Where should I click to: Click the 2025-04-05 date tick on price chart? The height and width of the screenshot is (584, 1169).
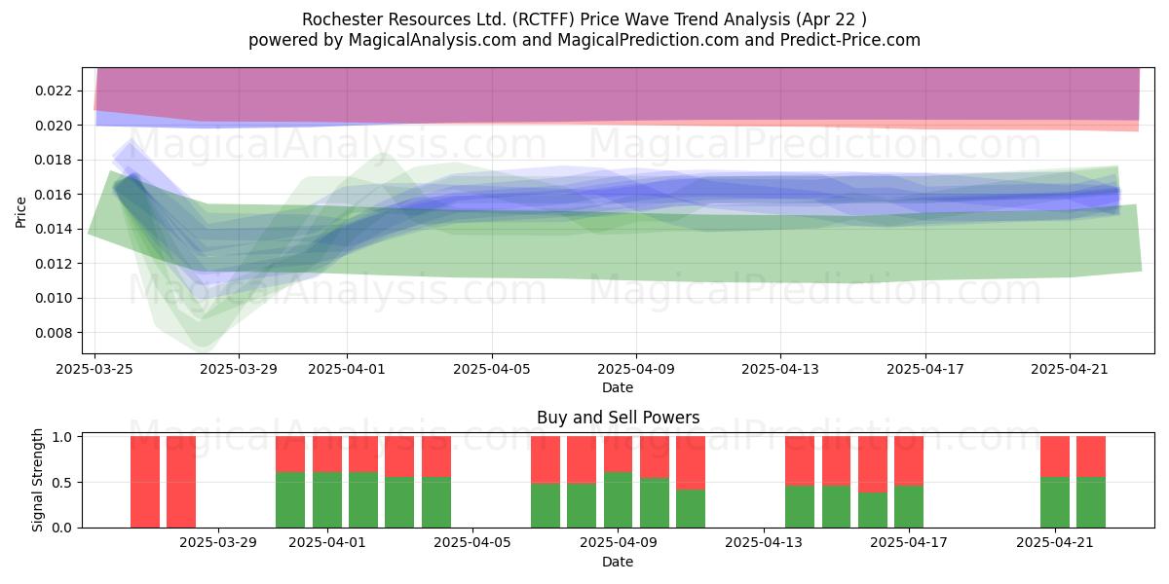tap(492, 369)
